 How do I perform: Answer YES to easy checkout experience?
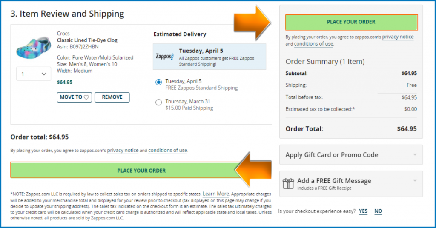pyautogui.click(x=363, y=211)
